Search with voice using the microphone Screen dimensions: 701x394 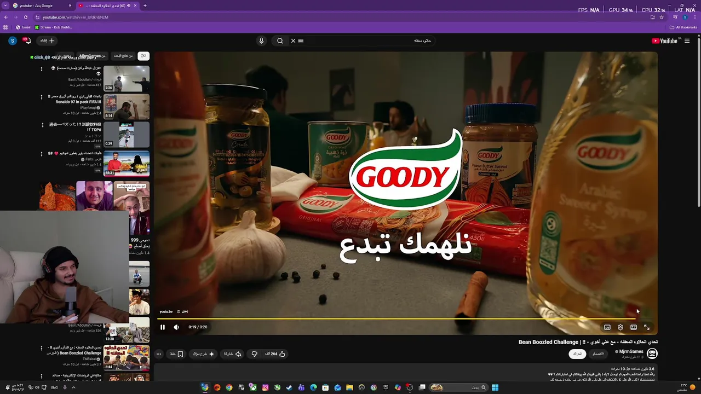[261, 40]
